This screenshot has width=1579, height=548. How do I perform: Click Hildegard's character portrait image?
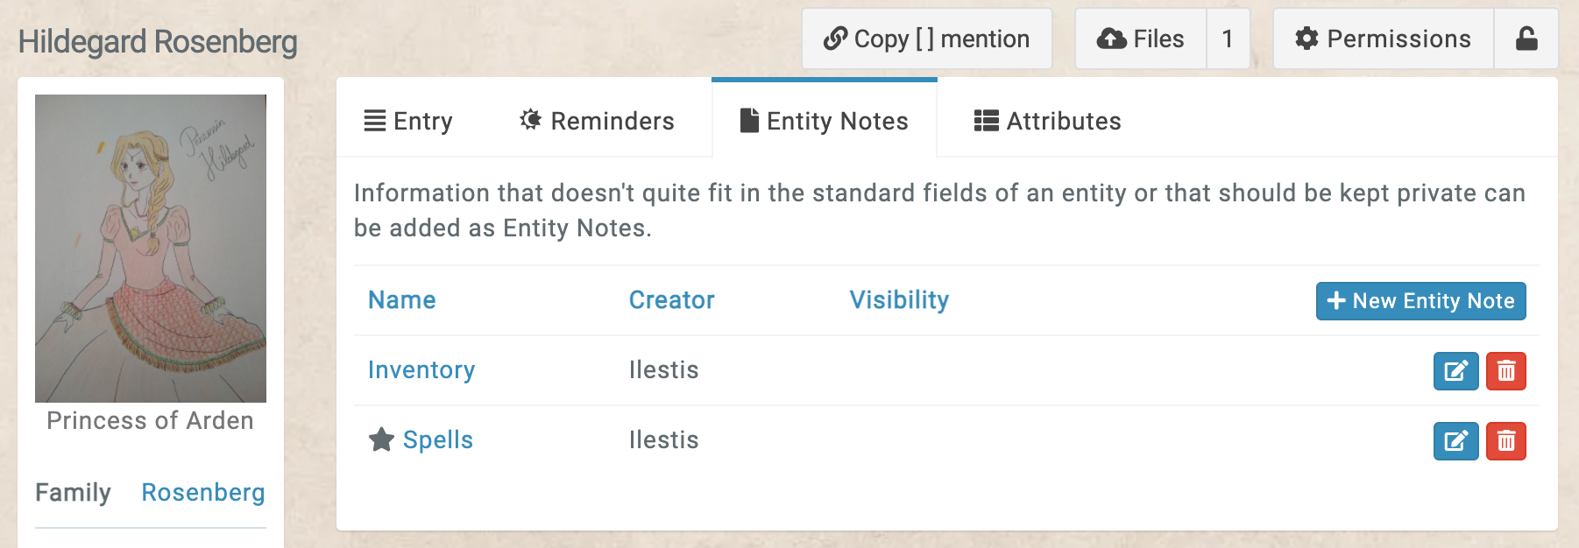click(151, 249)
